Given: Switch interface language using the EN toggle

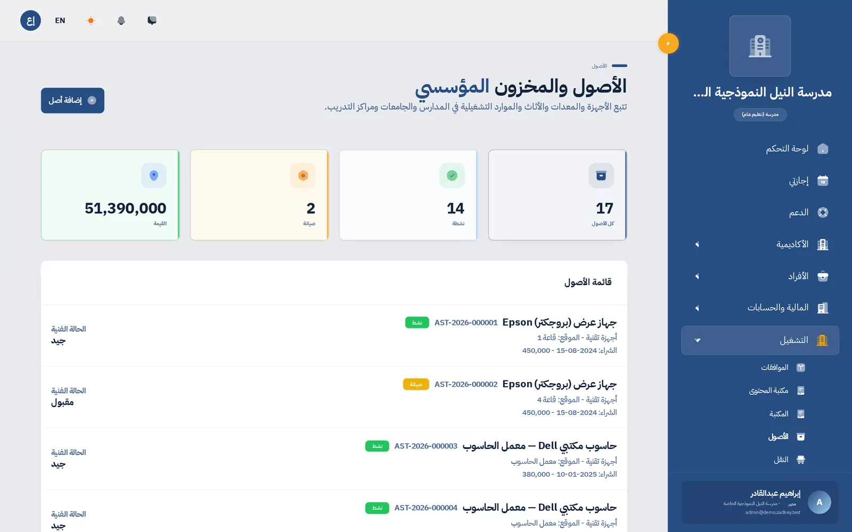Looking at the screenshot, I should (60, 21).
